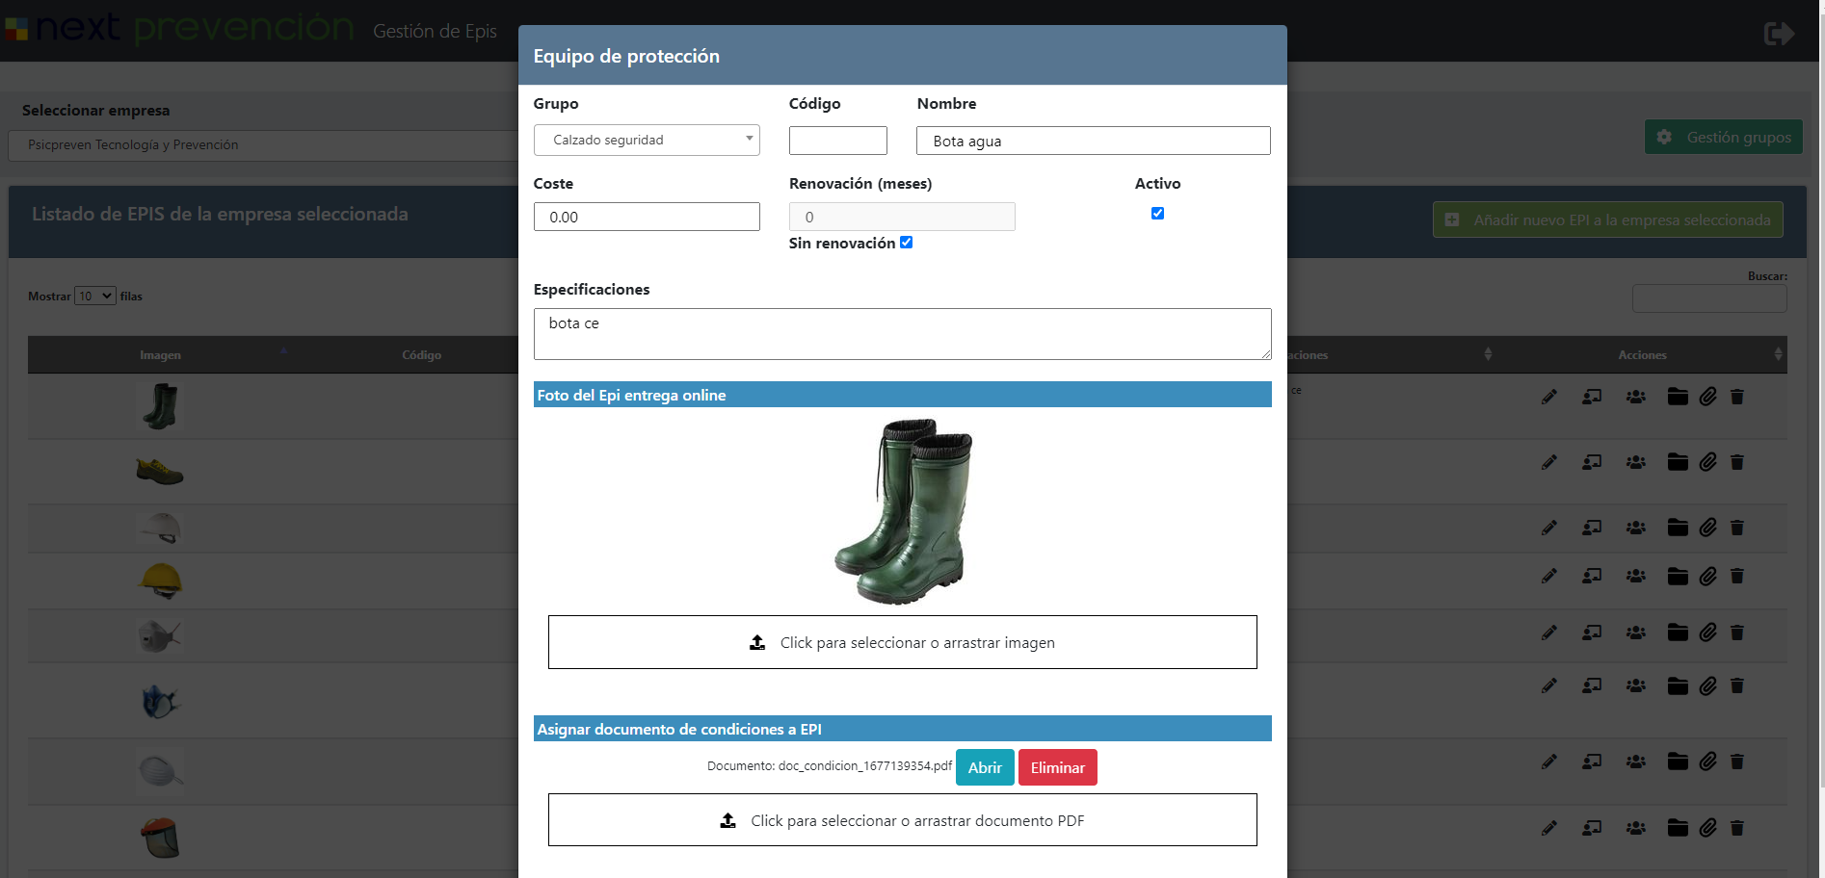The width and height of the screenshot is (1825, 878).
Task: Click the pencil edit icon in the green boots row
Action: pos(1549,397)
